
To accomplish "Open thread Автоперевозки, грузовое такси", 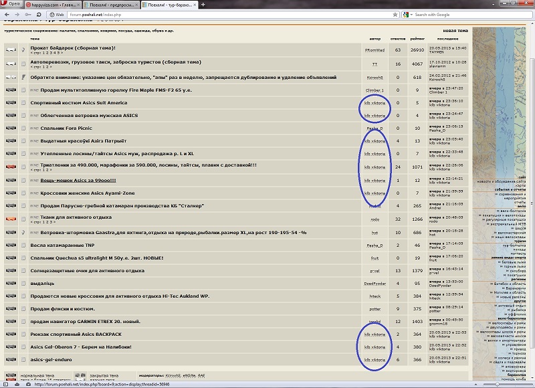I will [116, 62].
